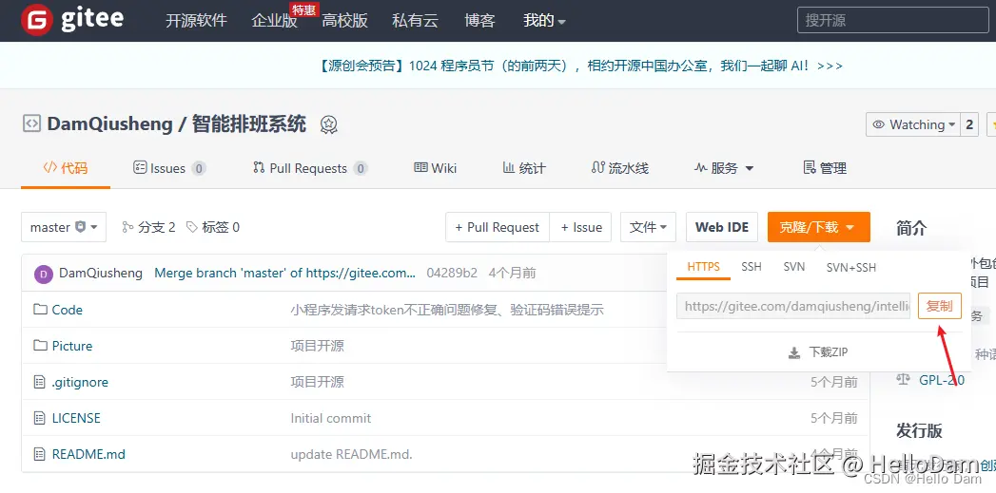Select the HTTPS clone tab
This screenshot has height=493, width=996.
pos(704,267)
